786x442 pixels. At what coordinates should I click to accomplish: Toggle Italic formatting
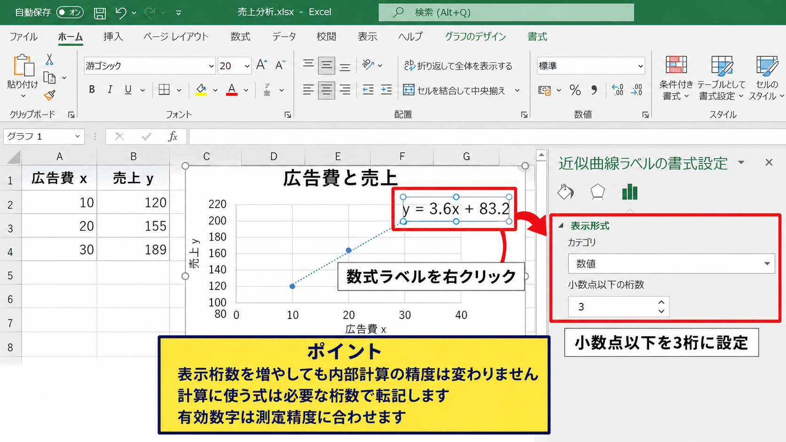(110, 90)
